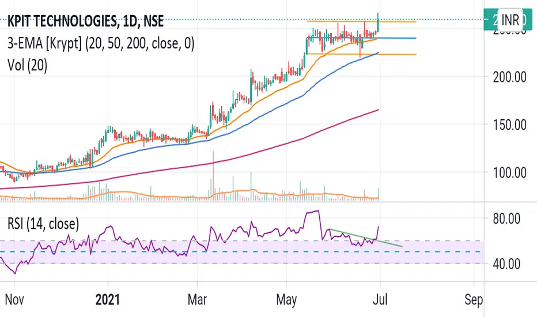Image resolution: width=537 pixels, height=317 pixels.
Task: Click the RSI 80.00 scale label
Action: (506, 218)
